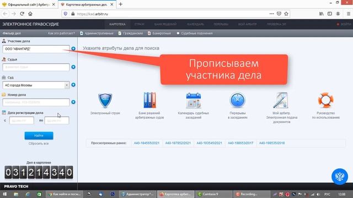Switch to Recording... window in the taskbar
This screenshot has width=353, height=198.
[252, 194]
